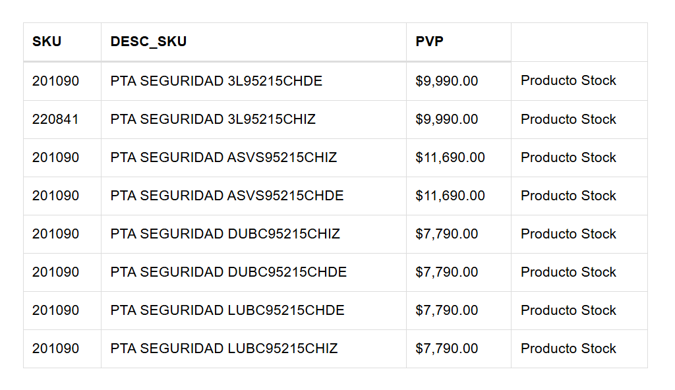
Task: Select the $11,690.00 price for ASVS95215CHDE
Action: (x=450, y=196)
